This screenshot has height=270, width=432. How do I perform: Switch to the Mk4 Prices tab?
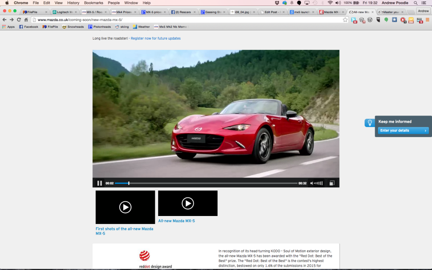pos(124,12)
